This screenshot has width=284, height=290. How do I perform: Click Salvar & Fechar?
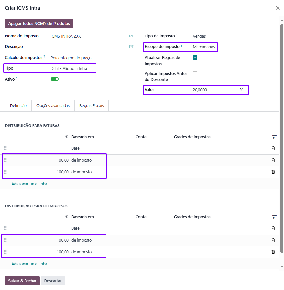22,281
